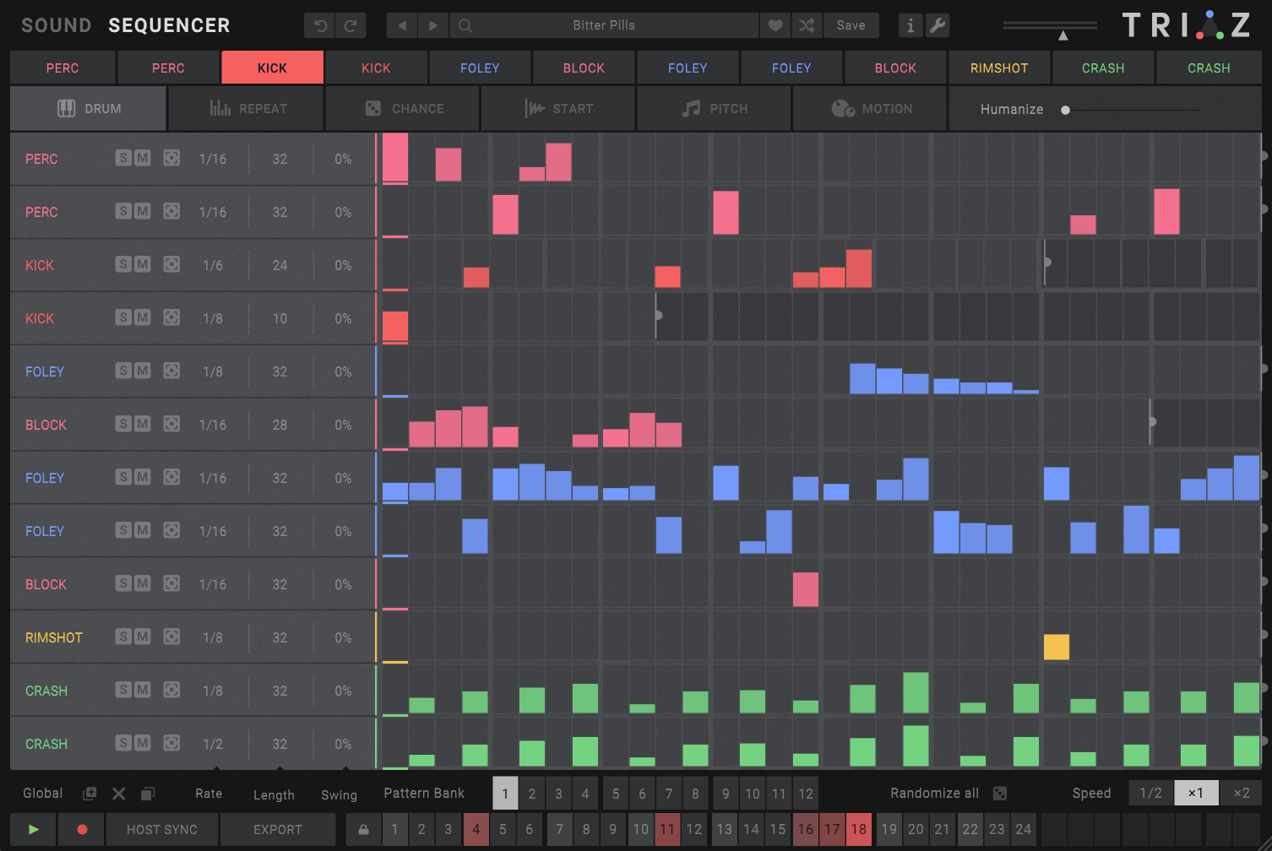Favorite the Bitter Pills preset with heart icon
The image size is (1272, 851).
pos(775,25)
